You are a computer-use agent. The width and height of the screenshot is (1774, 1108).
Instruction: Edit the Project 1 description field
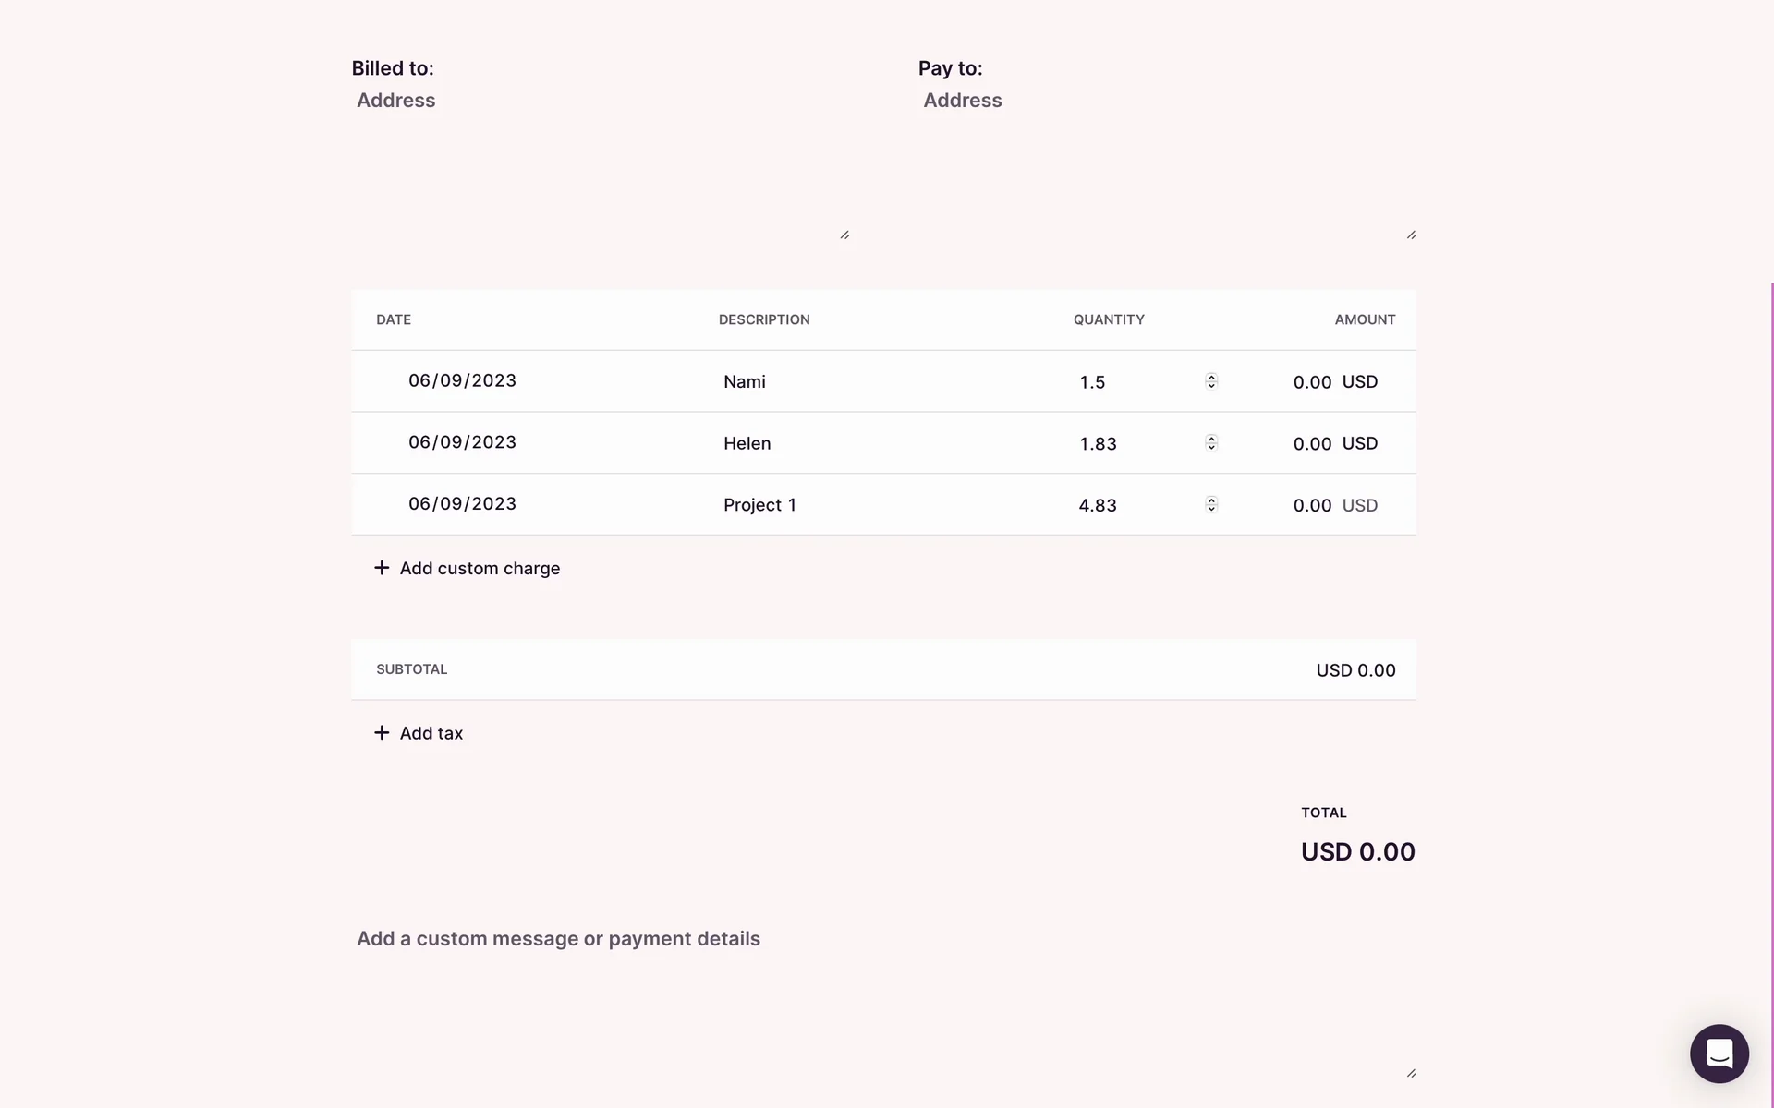832,505
